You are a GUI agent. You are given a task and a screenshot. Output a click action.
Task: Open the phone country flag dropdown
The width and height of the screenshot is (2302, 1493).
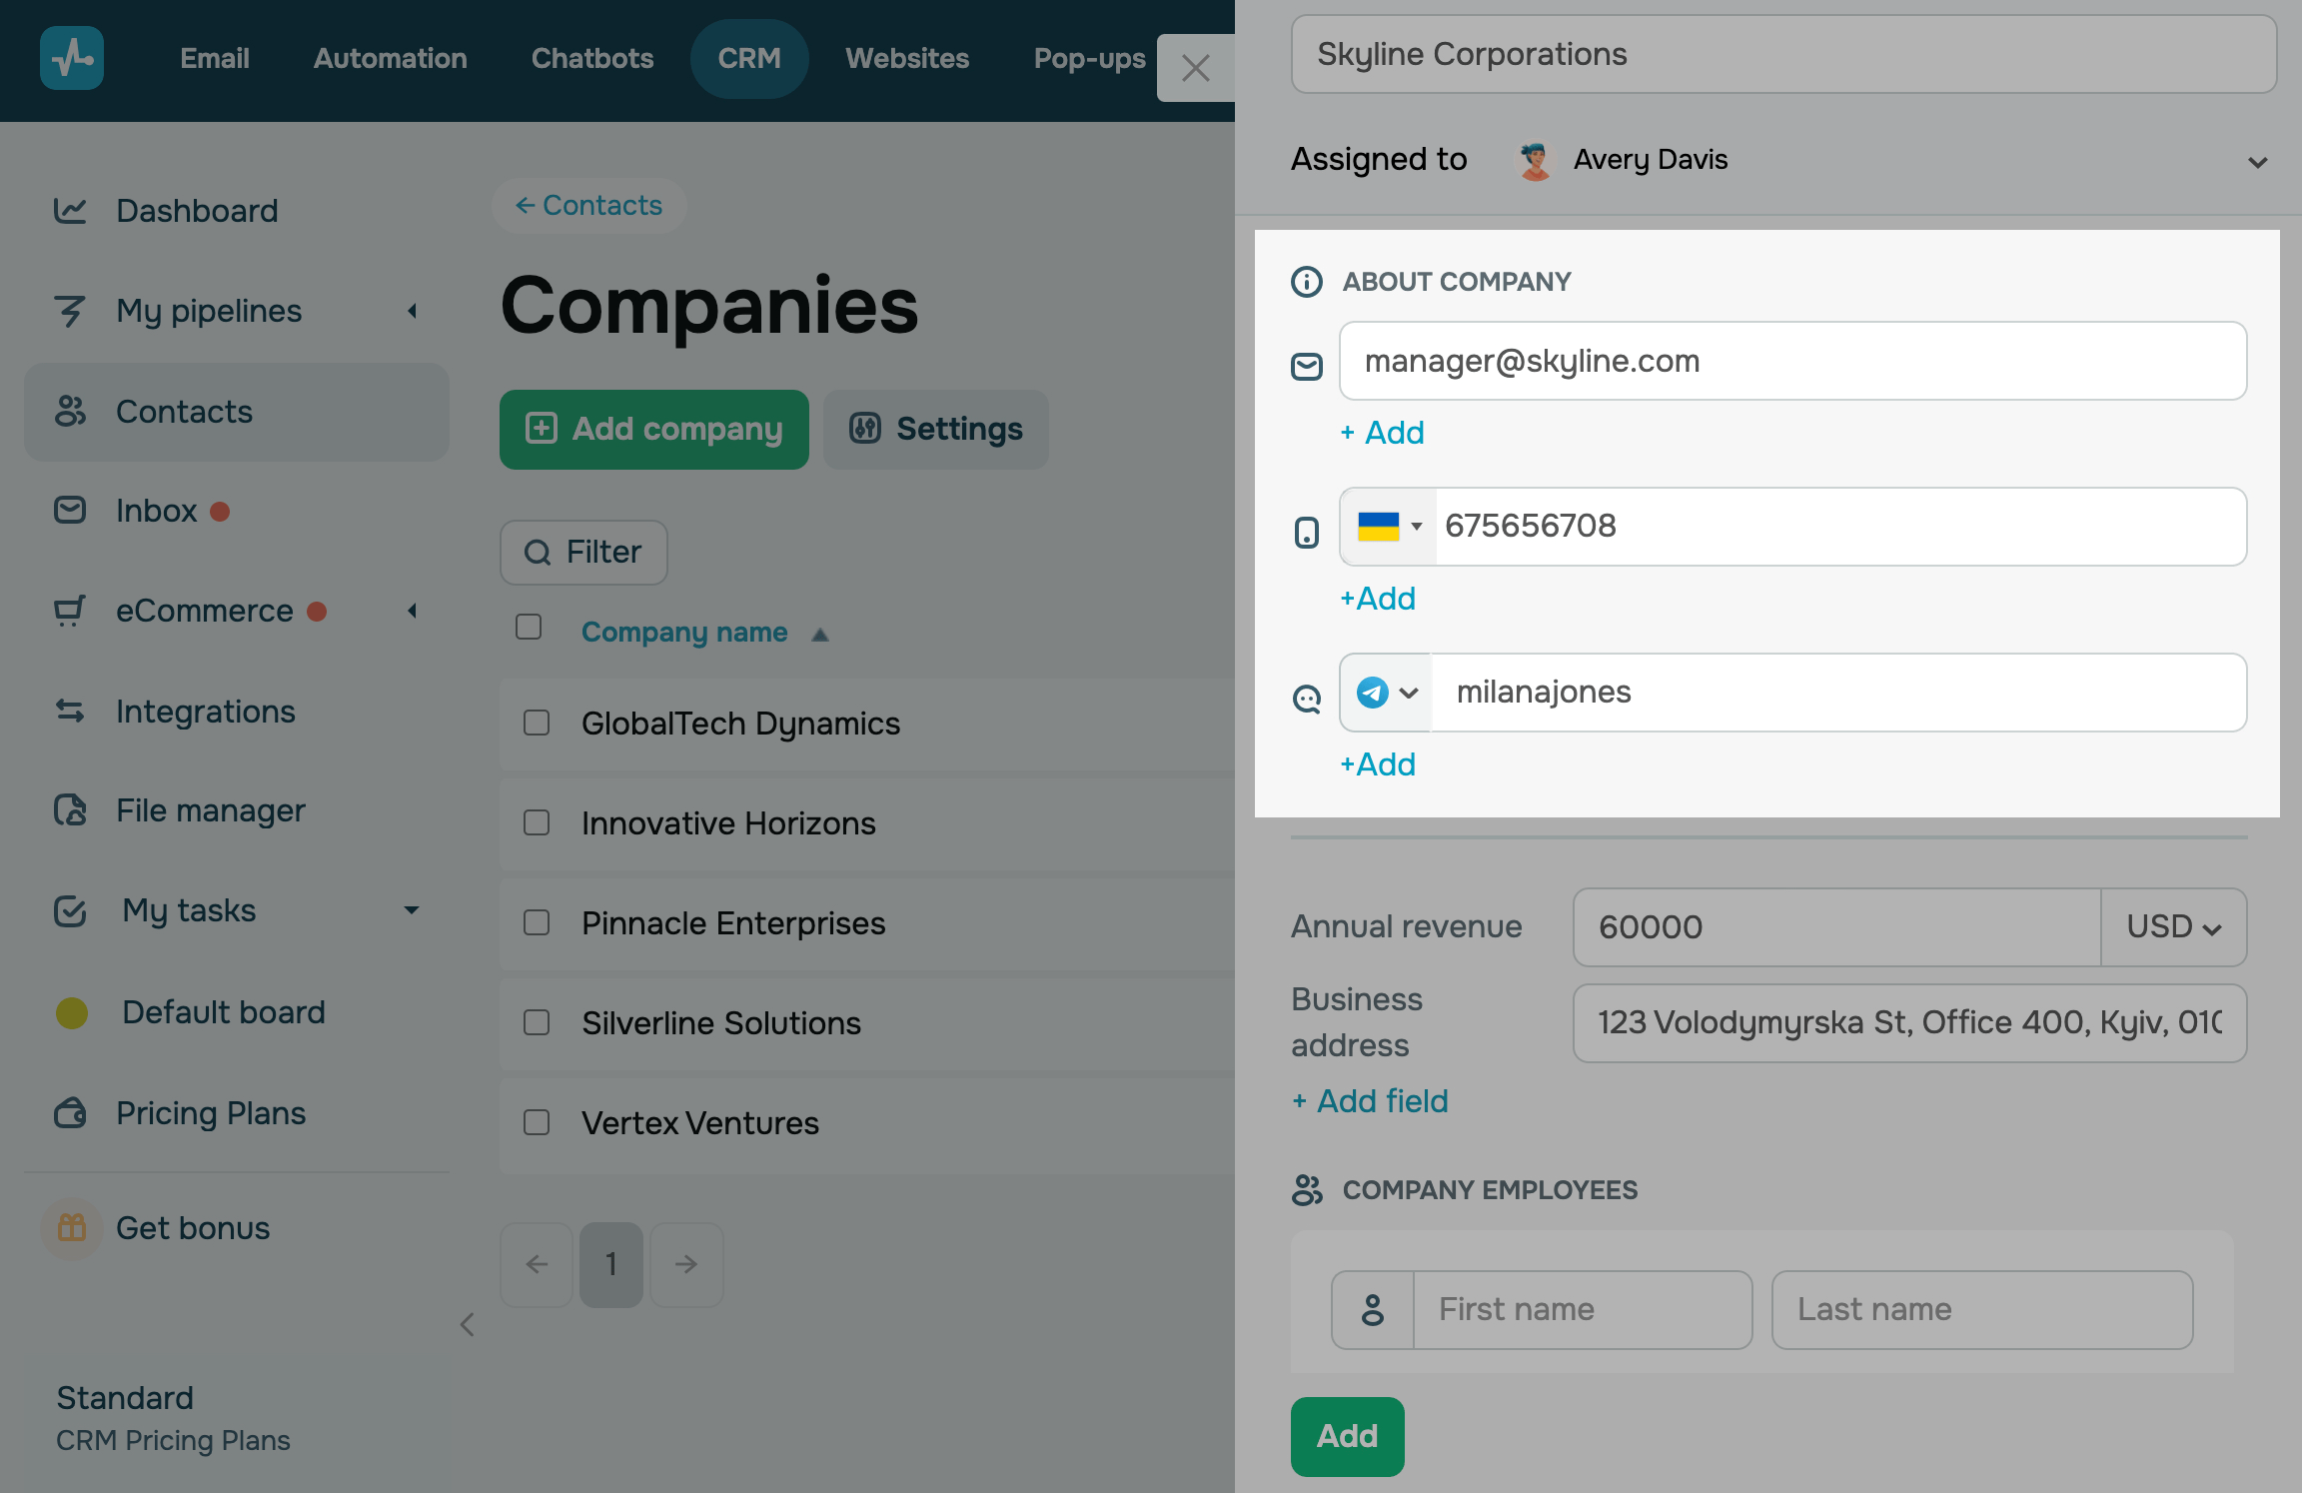1389,527
